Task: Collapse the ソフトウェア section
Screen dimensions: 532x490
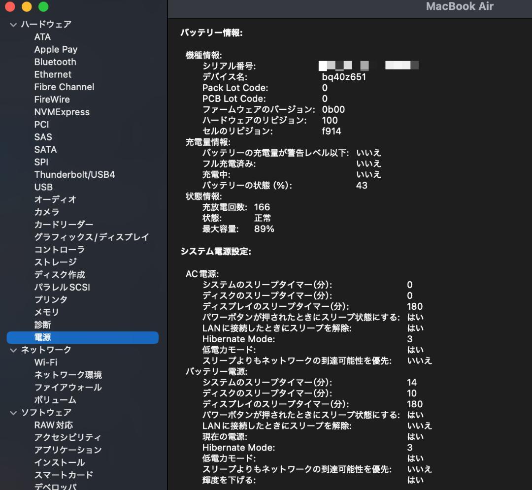Action: [x=12, y=412]
